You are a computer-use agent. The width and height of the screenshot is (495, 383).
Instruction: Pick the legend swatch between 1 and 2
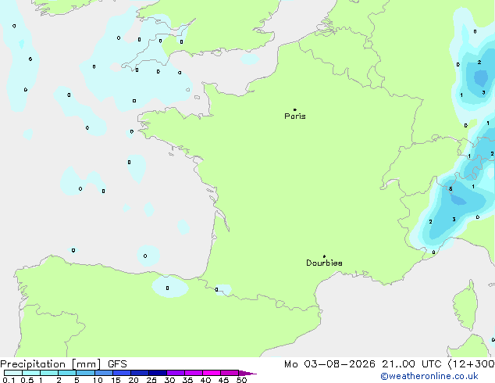(x=49, y=373)
